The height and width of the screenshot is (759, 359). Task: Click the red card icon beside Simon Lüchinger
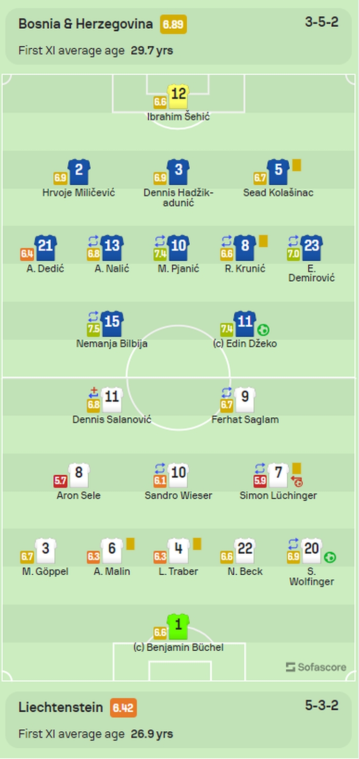[297, 482]
